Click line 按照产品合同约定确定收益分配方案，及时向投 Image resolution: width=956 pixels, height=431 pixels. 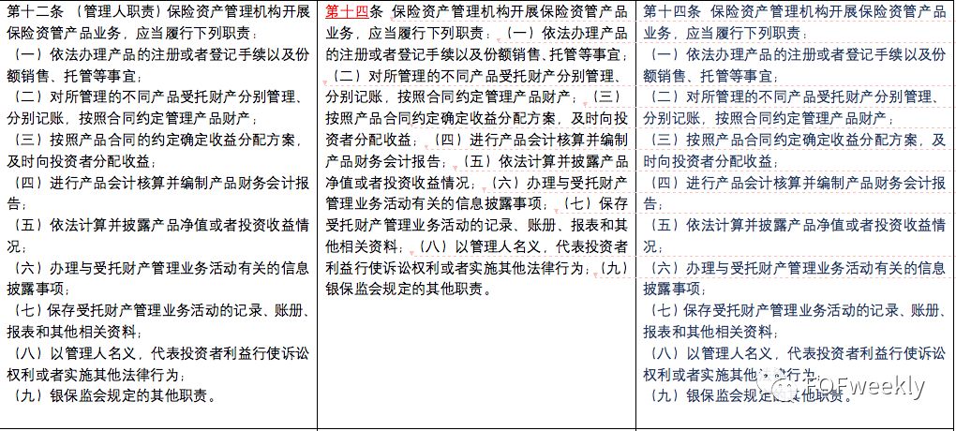point(477,118)
